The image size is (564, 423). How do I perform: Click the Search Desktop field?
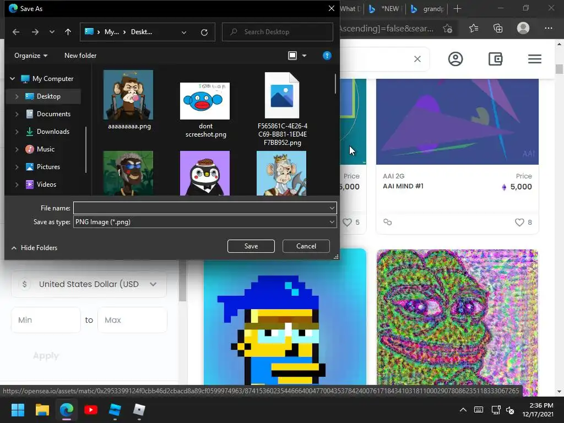(278, 32)
